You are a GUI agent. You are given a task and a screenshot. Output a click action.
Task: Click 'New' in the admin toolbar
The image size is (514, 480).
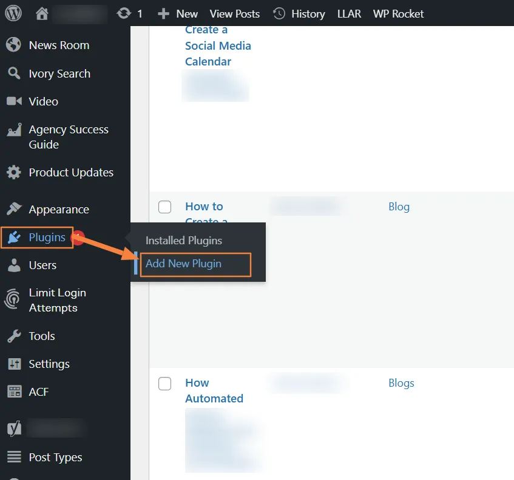[x=177, y=13]
